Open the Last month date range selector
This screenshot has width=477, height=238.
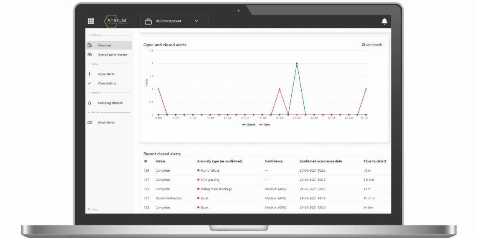click(x=372, y=45)
